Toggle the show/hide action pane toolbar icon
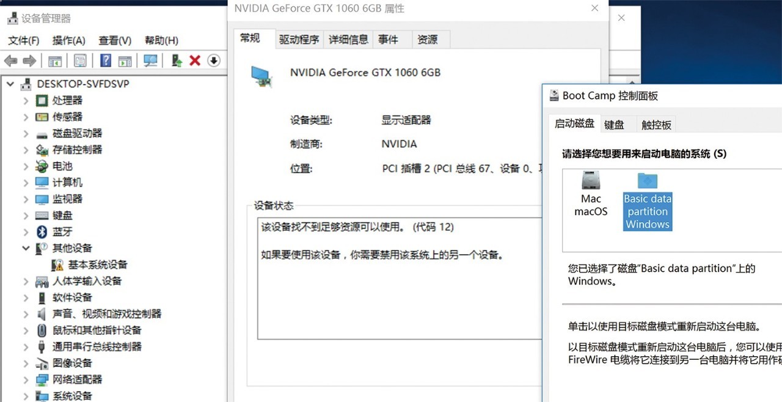 click(x=125, y=60)
